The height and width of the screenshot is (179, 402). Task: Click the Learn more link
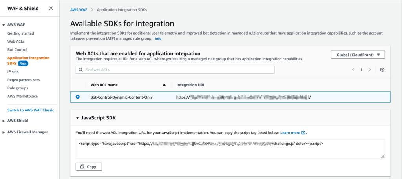(290, 133)
